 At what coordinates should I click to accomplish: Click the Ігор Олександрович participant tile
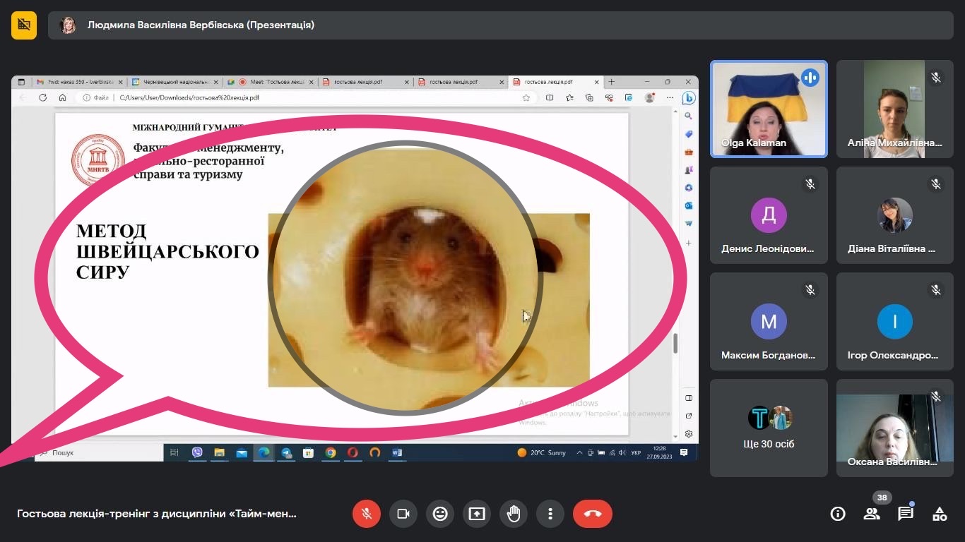tap(894, 321)
